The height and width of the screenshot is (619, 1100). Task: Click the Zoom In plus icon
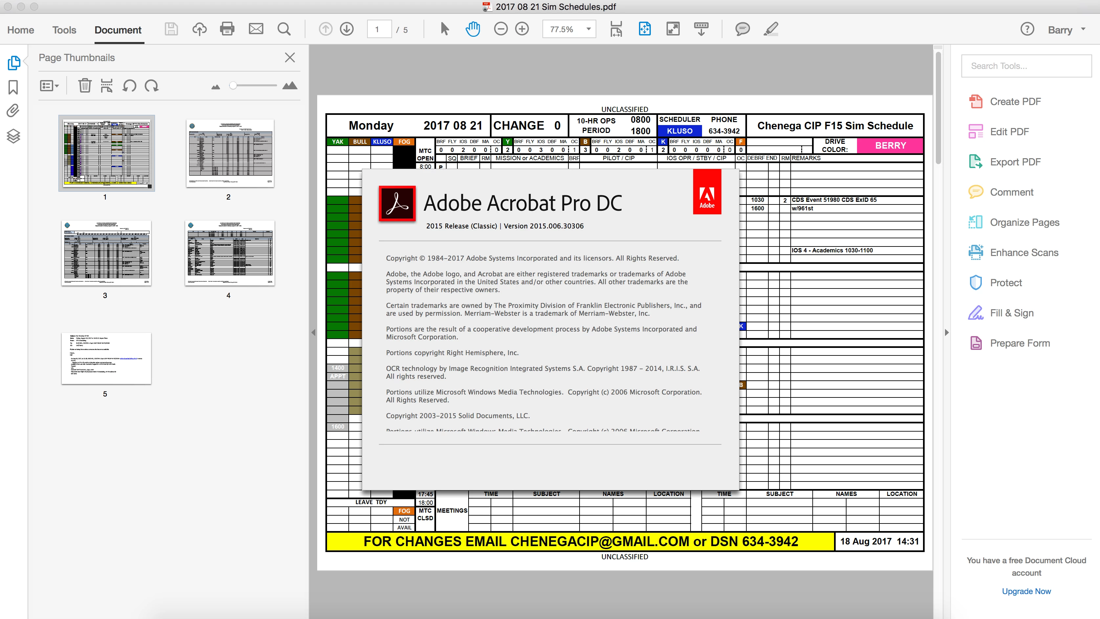click(x=522, y=29)
